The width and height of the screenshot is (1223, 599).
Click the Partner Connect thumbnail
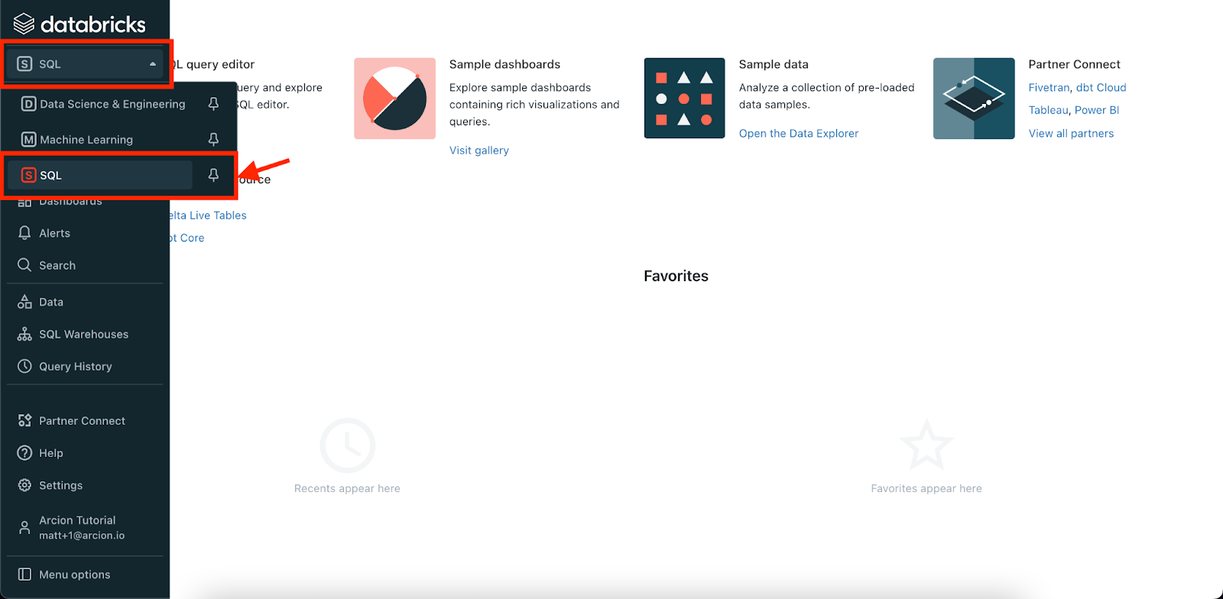click(974, 99)
